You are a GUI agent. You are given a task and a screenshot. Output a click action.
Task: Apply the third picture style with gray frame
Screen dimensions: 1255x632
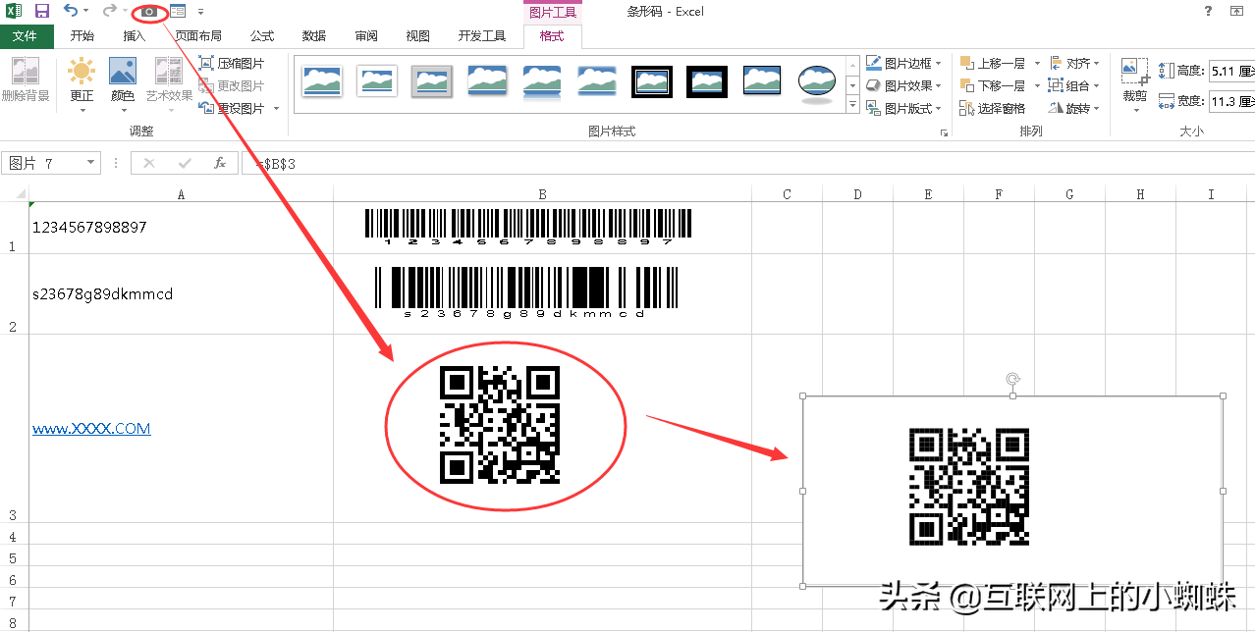pyautogui.click(x=432, y=81)
